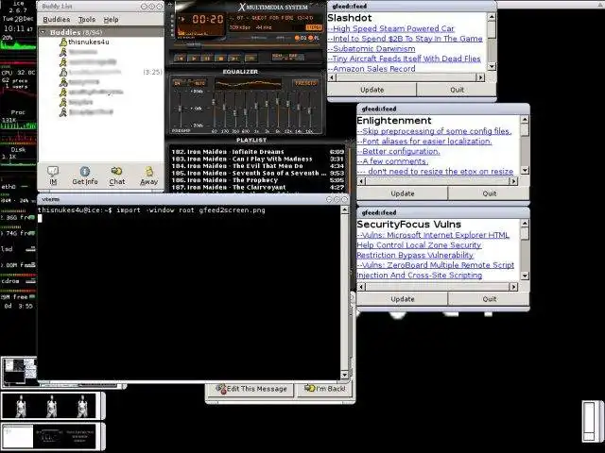Image resolution: width=605 pixels, height=453 pixels.
Task: Go to previous track in XMMS
Action: pos(180,59)
